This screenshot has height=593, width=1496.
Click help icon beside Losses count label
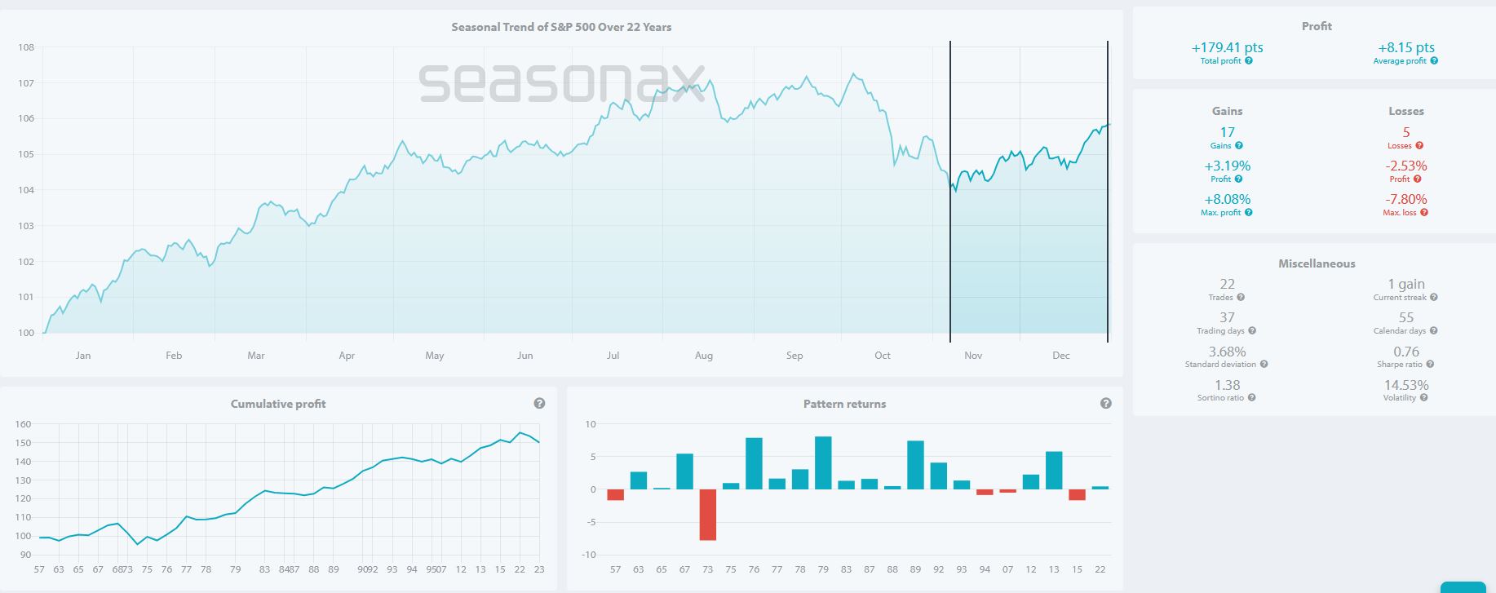pos(1419,146)
